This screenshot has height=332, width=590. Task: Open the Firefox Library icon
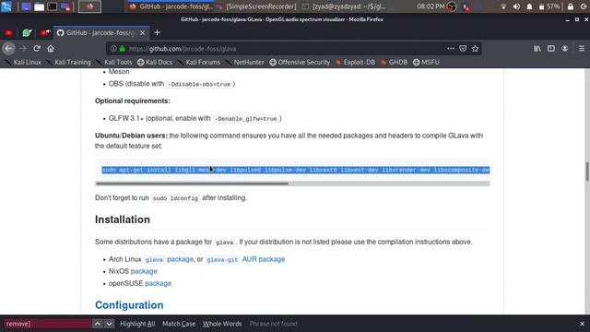tap(537, 49)
